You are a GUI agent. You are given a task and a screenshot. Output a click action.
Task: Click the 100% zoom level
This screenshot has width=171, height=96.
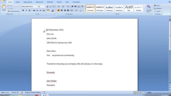[x=149, y=93]
